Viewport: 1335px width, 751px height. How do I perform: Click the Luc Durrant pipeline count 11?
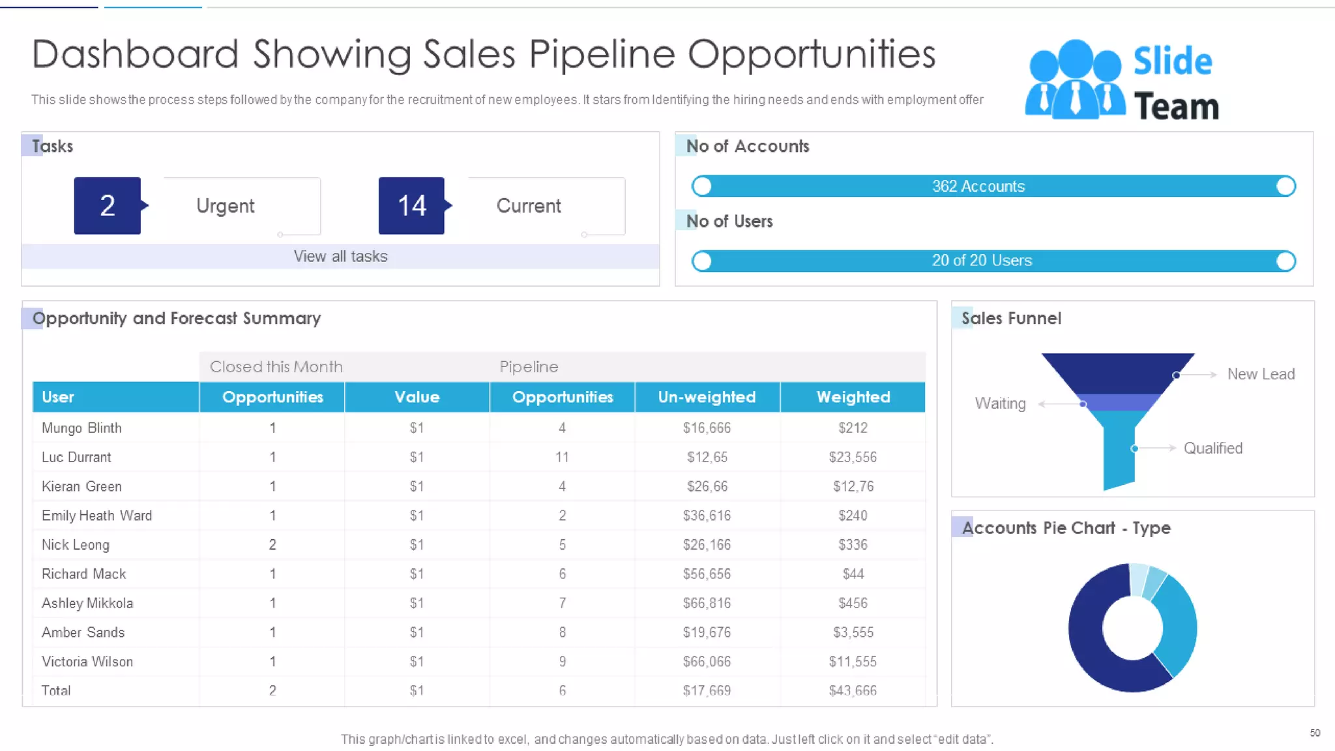coord(562,457)
